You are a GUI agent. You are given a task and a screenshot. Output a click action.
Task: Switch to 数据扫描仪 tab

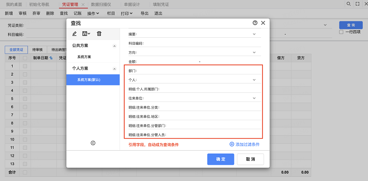pos(101,5)
